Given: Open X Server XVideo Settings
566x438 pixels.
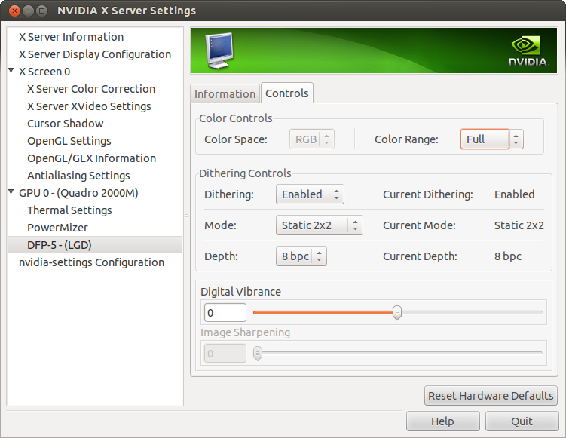Looking at the screenshot, I should pyautogui.click(x=89, y=106).
